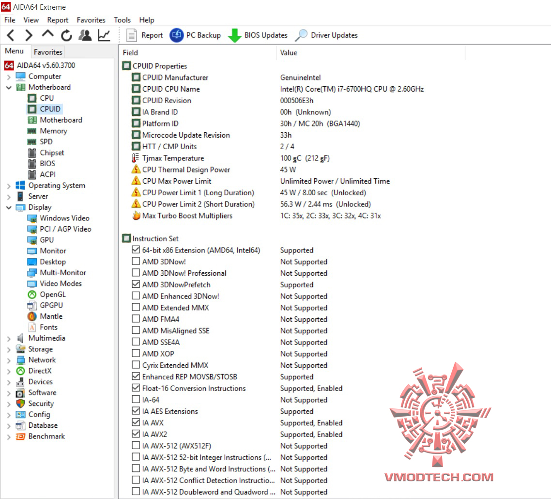551x499 pixels.
Task: Select the GPU item under Display
Action: (46, 240)
